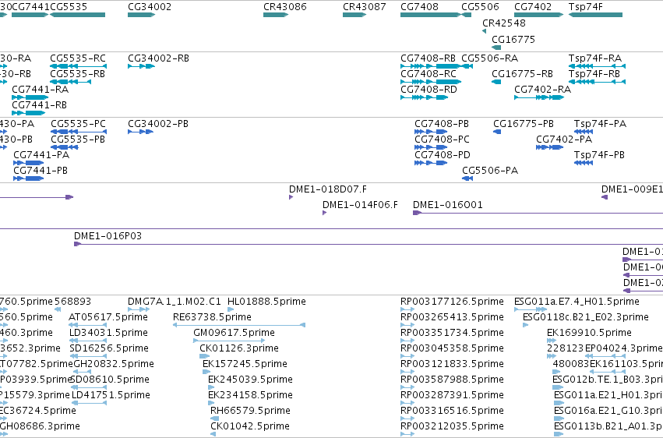Select the DME1-016P03 clone feature
Image resolution: width=663 pixels, height=438 pixels.
(x=369, y=244)
